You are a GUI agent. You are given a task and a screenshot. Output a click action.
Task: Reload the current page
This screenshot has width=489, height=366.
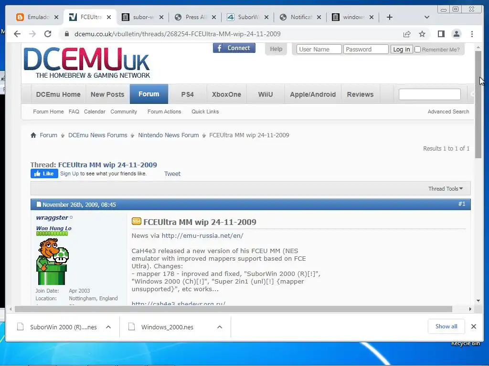pyautogui.click(x=48, y=34)
